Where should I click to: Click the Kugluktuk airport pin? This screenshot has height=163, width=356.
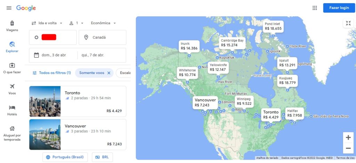coord(217,58)
